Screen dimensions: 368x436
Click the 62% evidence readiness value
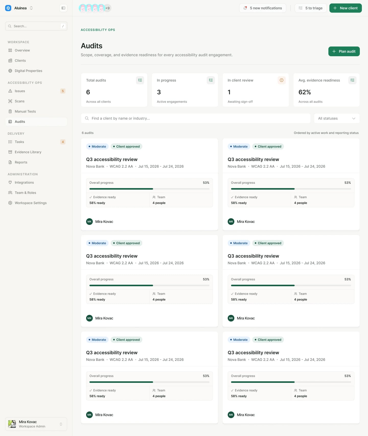[x=305, y=92]
